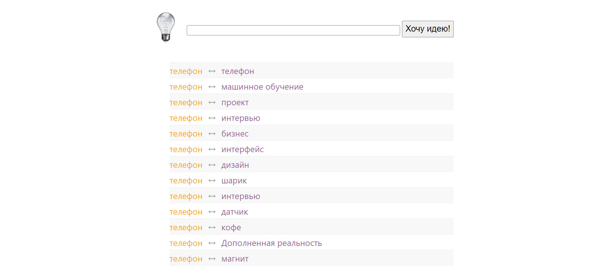Click the arrow icon in the "бизнес" row
The width and height of the screenshot is (599, 274).
tap(212, 134)
